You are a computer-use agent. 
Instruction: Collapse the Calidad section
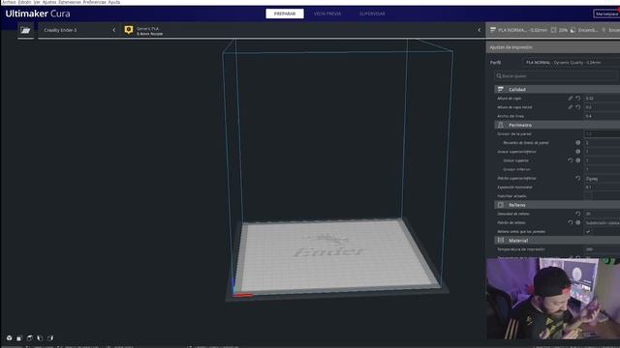pos(557,89)
